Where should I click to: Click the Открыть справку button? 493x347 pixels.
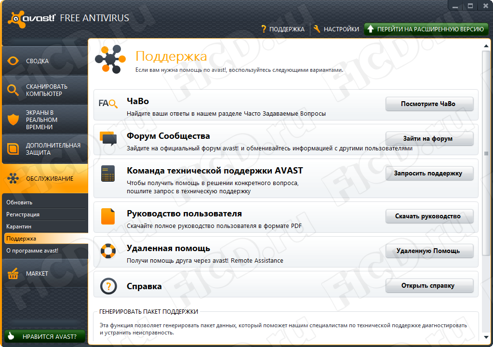(429, 285)
